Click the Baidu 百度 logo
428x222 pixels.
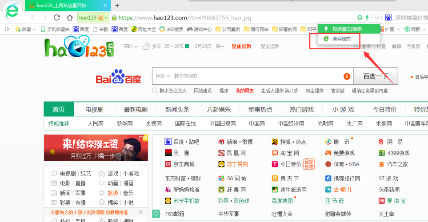tap(118, 77)
